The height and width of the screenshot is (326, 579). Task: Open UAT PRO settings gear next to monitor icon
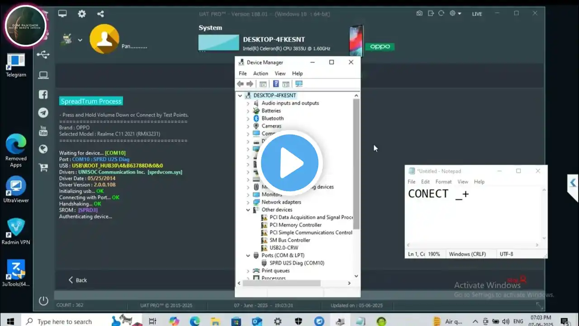coord(82,14)
